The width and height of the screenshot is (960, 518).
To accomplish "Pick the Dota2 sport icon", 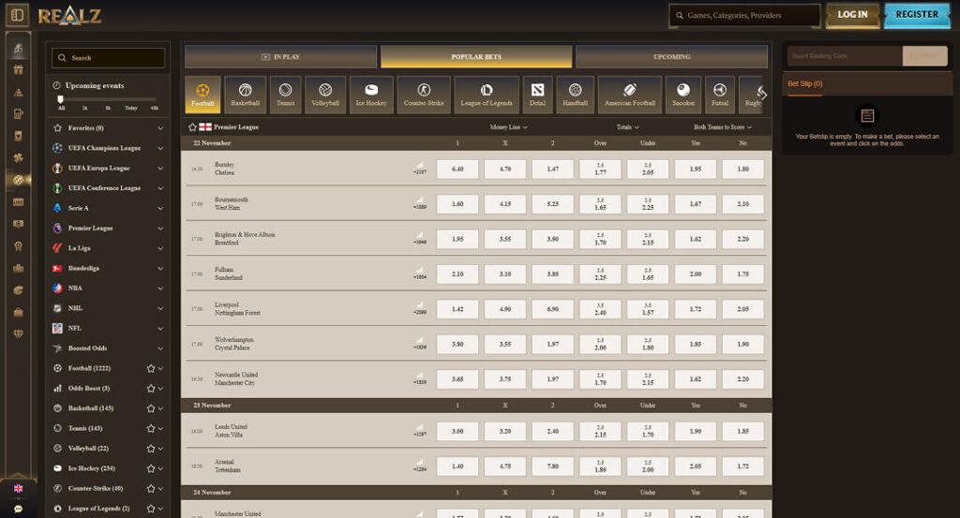I will 537,95.
